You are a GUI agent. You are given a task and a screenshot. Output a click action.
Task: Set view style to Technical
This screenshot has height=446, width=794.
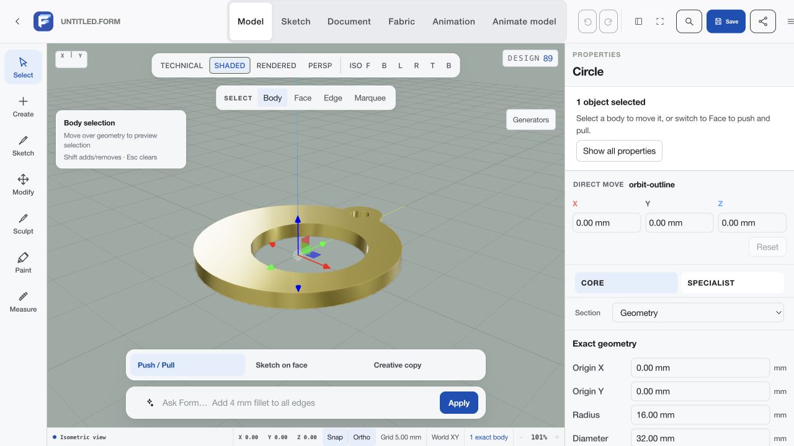[x=182, y=65]
